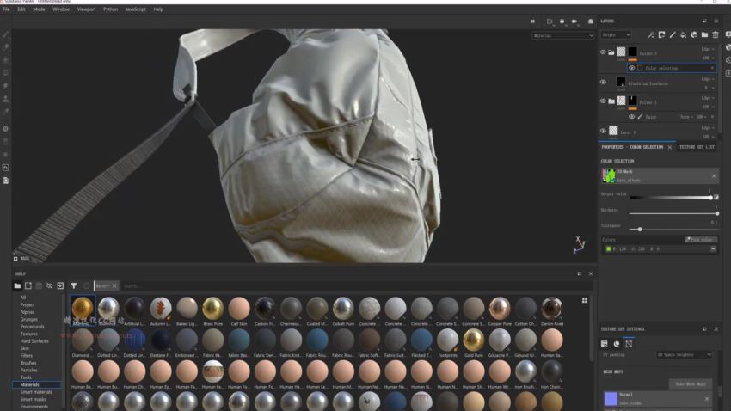Screen dimensions: 731x411
Task: Click the Bake Mesh Maps button
Action: (691, 383)
